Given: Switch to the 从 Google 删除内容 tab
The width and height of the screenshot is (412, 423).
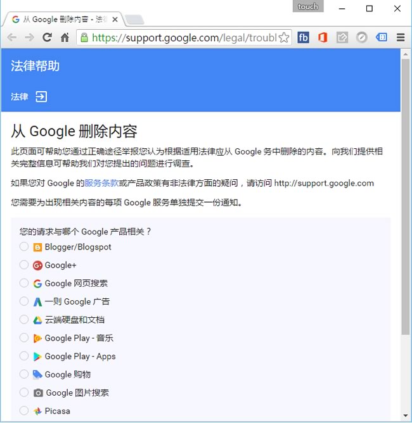Looking at the screenshot, I should coord(63,20).
